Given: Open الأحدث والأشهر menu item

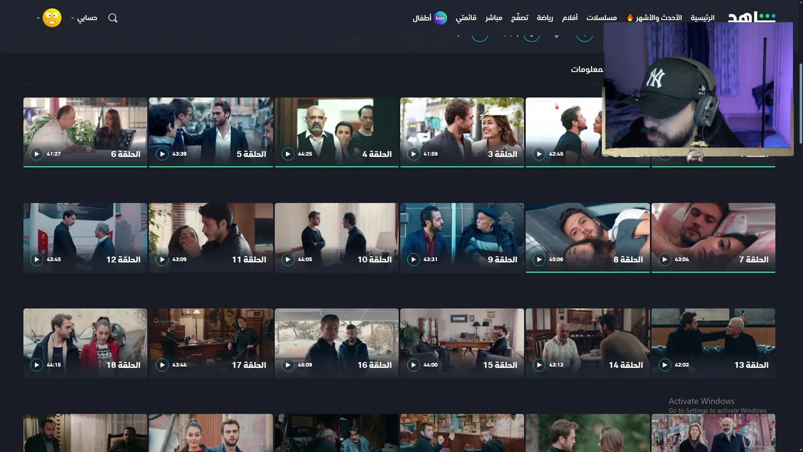Looking at the screenshot, I should [x=654, y=18].
